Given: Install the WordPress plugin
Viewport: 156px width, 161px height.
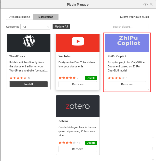Looking at the screenshot, I should coord(29,84).
